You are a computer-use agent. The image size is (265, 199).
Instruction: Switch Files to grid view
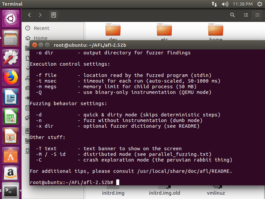coord(257,15)
